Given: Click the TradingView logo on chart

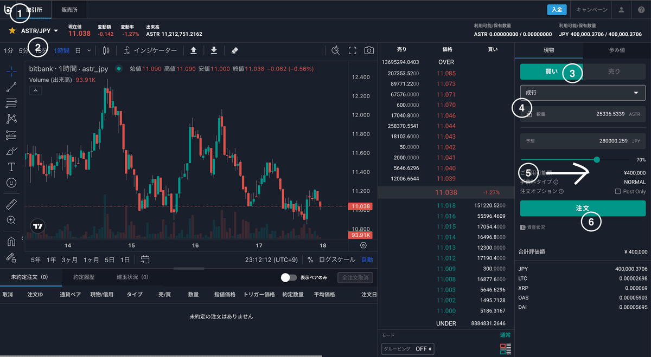Looking at the screenshot, I should 38,226.
